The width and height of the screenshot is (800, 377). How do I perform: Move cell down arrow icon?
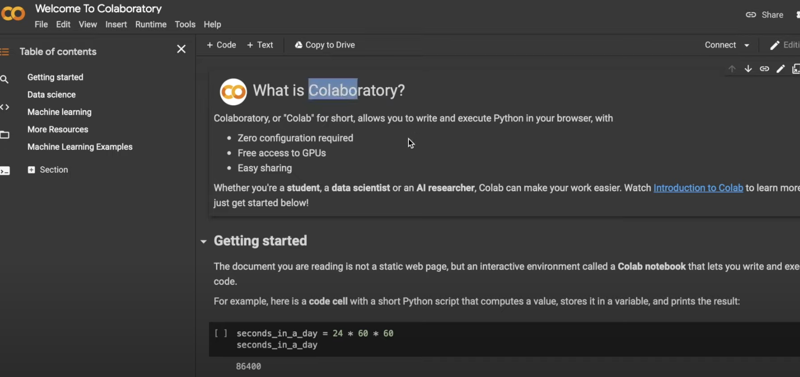click(748, 69)
